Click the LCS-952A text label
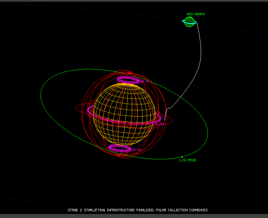 [x=188, y=160]
